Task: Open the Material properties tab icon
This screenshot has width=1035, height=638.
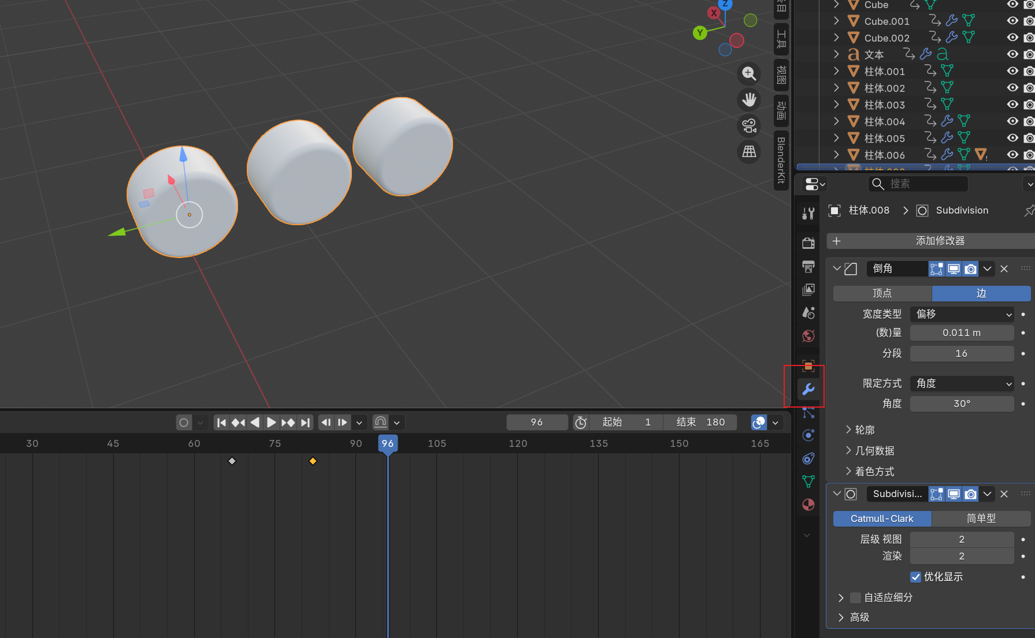Action: (808, 505)
